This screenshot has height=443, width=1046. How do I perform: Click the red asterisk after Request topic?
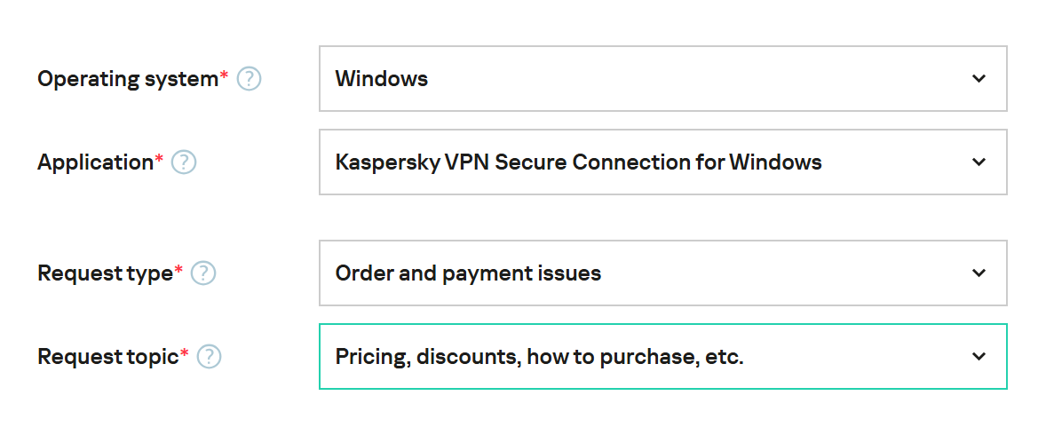click(184, 352)
